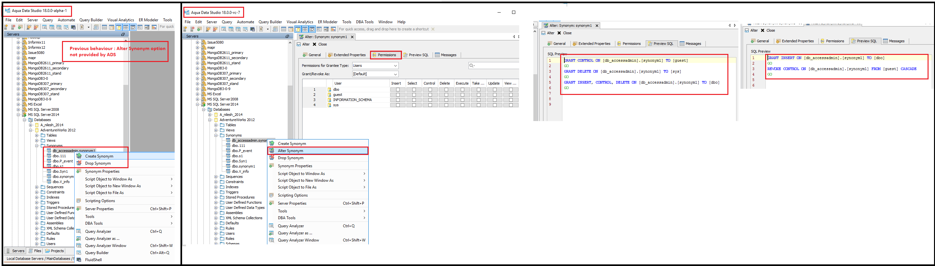Click AdventureWorks 2012 database icon in rc-7 tree

point(216,120)
